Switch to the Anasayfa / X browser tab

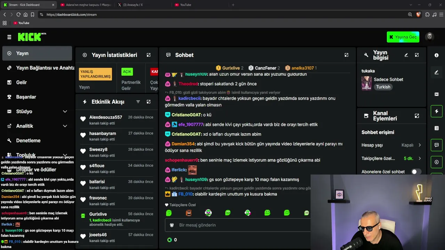click(143, 5)
